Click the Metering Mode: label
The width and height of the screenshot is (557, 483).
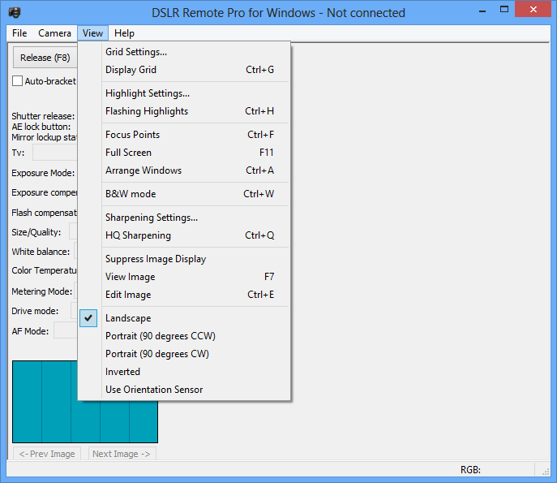[42, 291]
